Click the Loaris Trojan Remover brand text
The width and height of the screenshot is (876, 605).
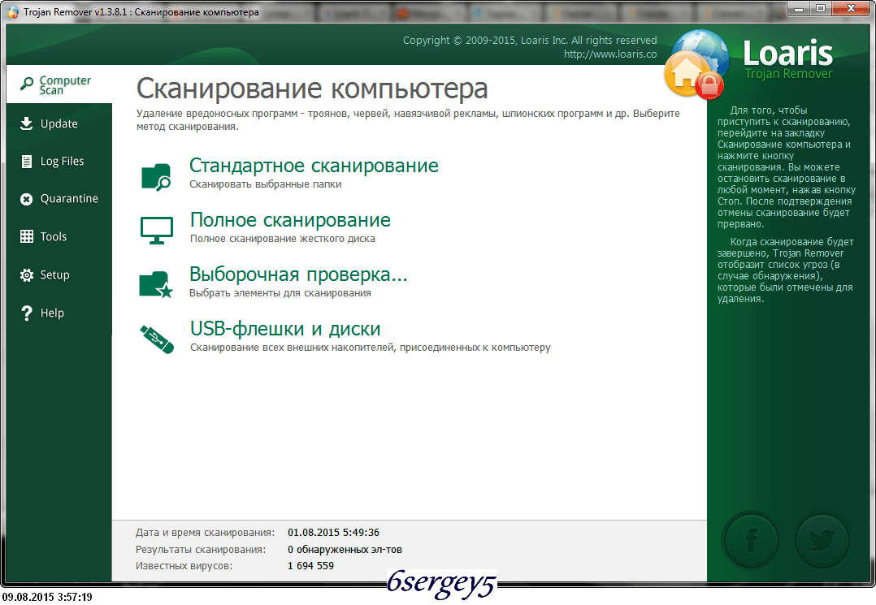[x=787, y=60]
